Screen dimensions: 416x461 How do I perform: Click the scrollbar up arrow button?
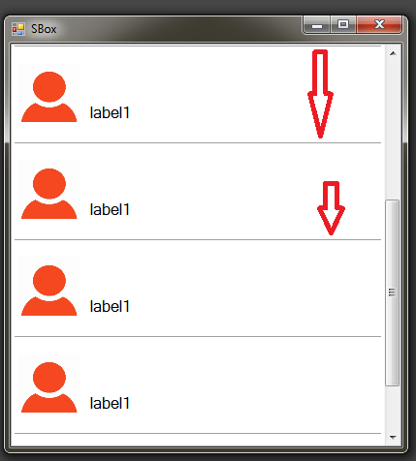[x=393, y=53]
